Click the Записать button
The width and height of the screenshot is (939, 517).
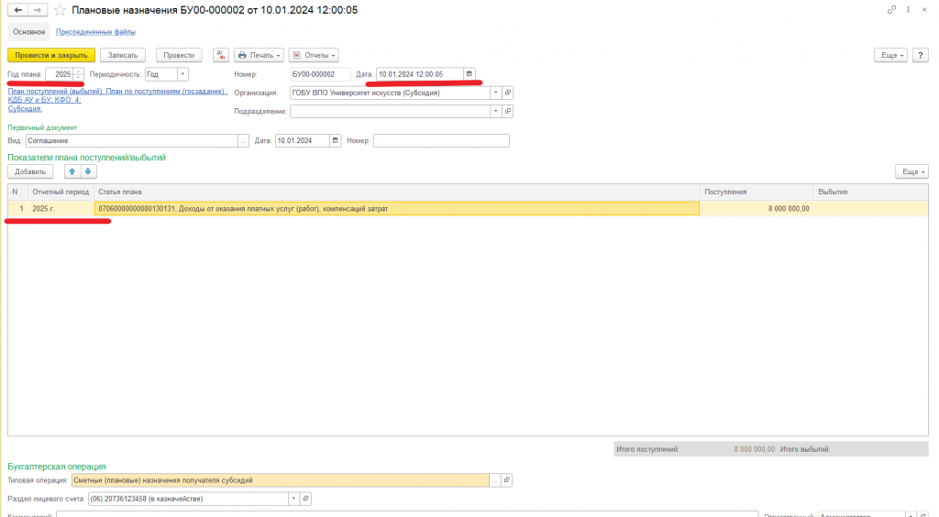pos(123,55)
